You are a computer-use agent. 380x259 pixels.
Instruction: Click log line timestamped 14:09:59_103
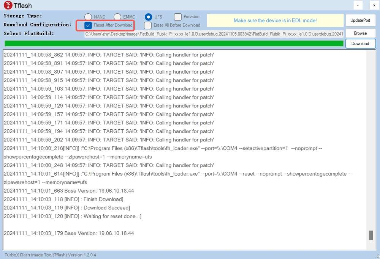coord(109,89)
